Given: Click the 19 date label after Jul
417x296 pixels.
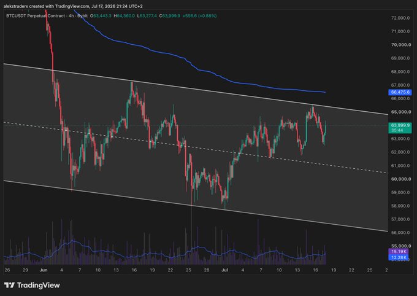Looking at the screenshot, I should (x=334, y=270).
